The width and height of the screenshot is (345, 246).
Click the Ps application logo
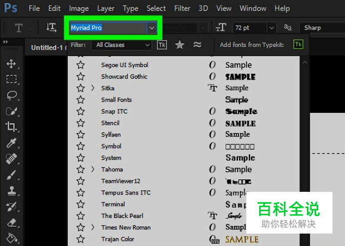(10, 8)
